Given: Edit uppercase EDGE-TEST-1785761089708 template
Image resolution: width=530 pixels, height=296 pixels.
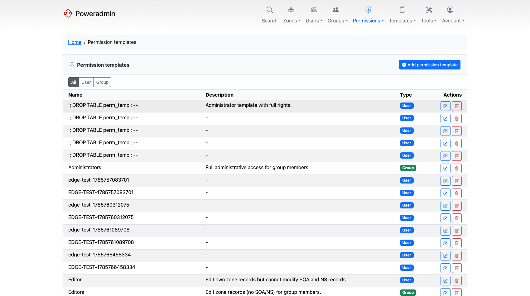Looking at the screenshot, I should click(446, 243).
